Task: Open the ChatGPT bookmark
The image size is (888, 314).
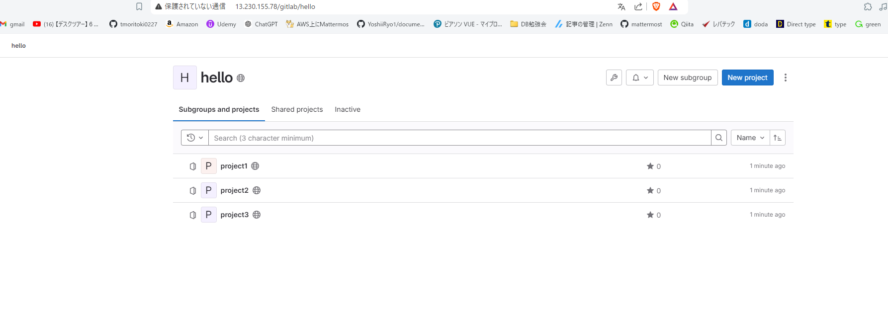Action: tap(261, 24)
